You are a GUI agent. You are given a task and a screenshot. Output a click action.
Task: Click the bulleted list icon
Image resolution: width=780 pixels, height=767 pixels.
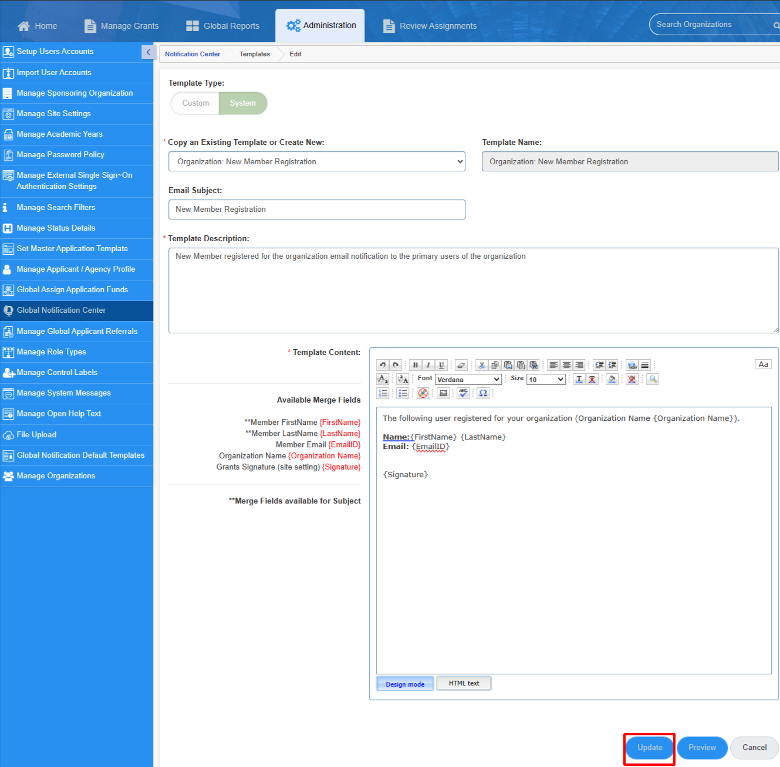click(403, 393)
